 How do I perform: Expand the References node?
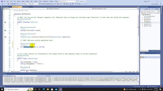(143, 19)
